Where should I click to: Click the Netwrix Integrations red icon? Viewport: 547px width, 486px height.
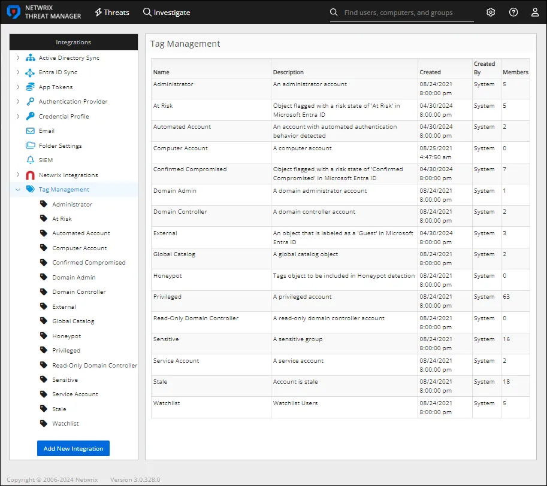click(x=31, y=175)
